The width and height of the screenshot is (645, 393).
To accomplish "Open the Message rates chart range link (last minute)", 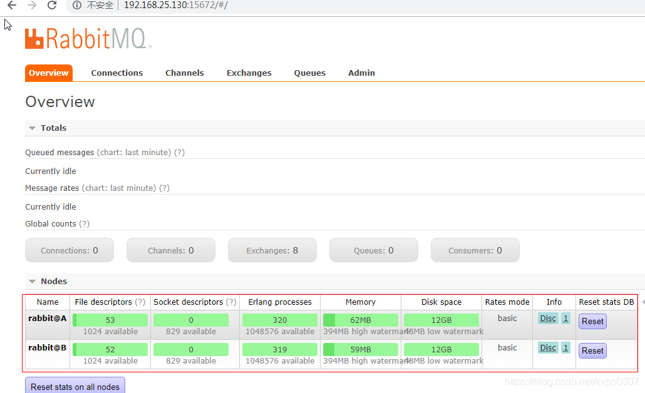I will [119, 188].
